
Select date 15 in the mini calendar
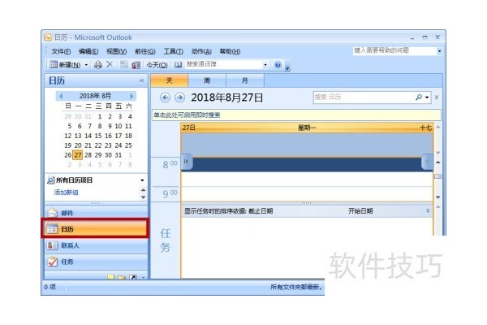pyautogui.click(x=98, y=136)
